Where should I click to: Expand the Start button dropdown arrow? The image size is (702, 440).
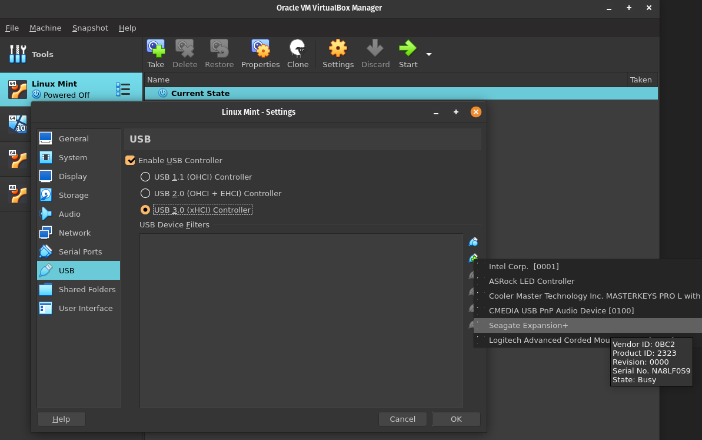[x=429, y=54]
